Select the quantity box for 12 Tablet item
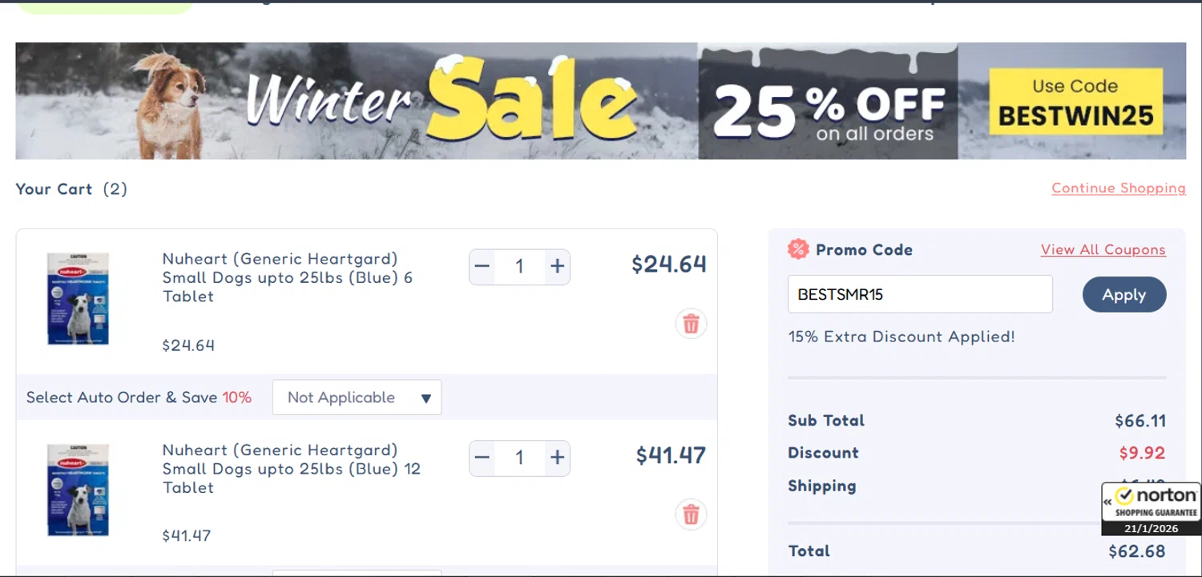Image resolution: width=1202 pixels, height=577 pixels. tap(519, 458)
